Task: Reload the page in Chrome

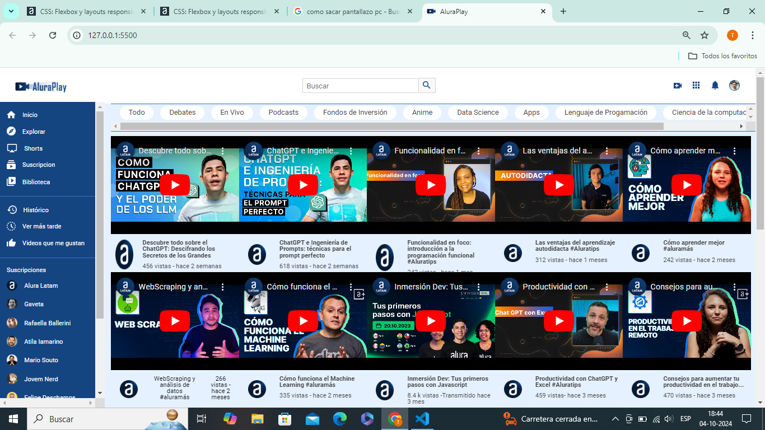Action: [x=53, y=35]
